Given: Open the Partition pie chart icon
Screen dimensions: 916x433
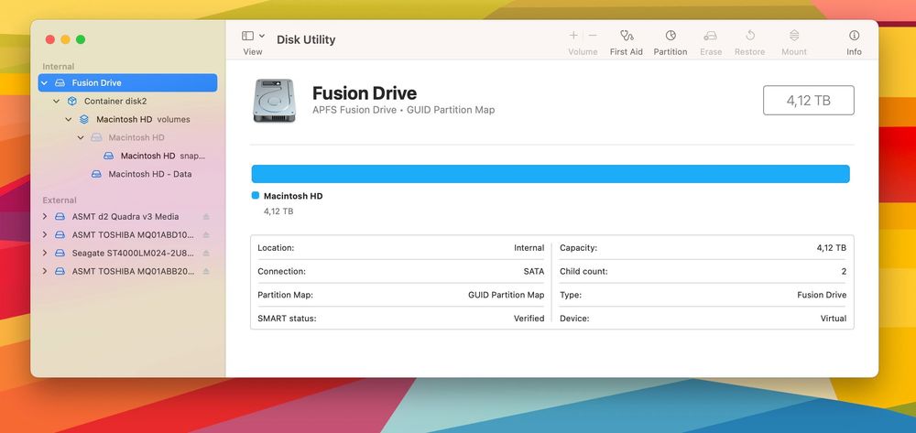Looking at the screenshot, I should point(671,36).
